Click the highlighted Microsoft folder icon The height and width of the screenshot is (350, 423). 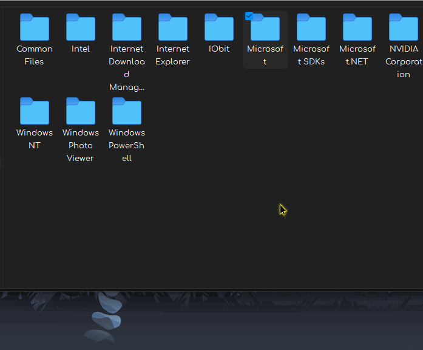265,27
